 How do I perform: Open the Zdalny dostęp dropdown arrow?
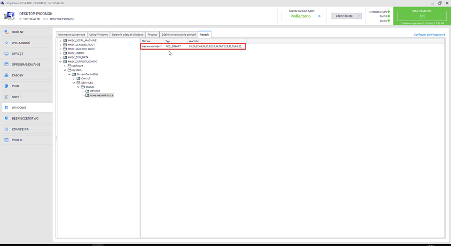[360, 16]
